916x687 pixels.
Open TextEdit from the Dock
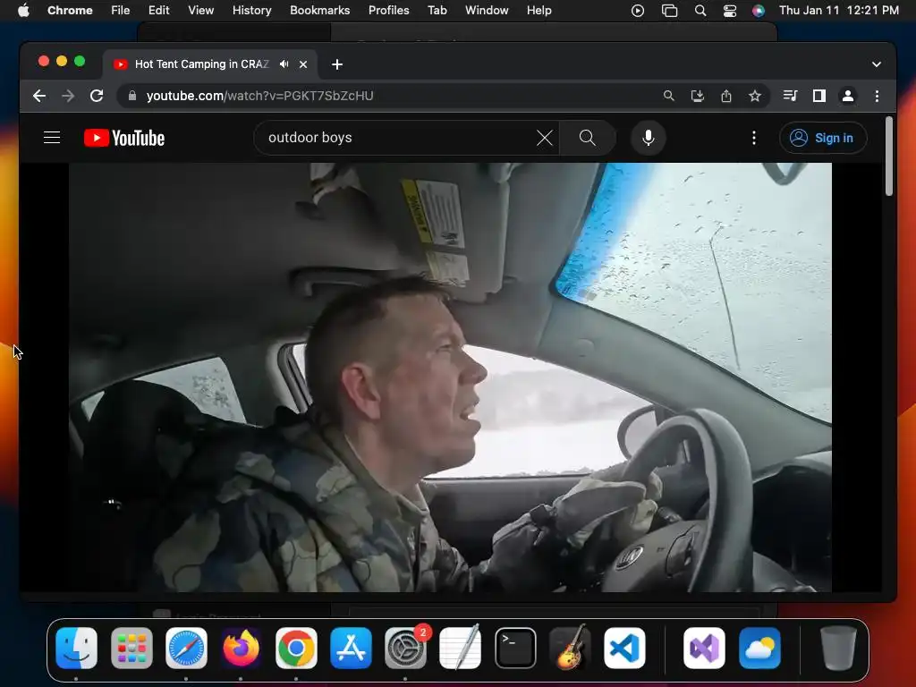[x=461, y=648]
